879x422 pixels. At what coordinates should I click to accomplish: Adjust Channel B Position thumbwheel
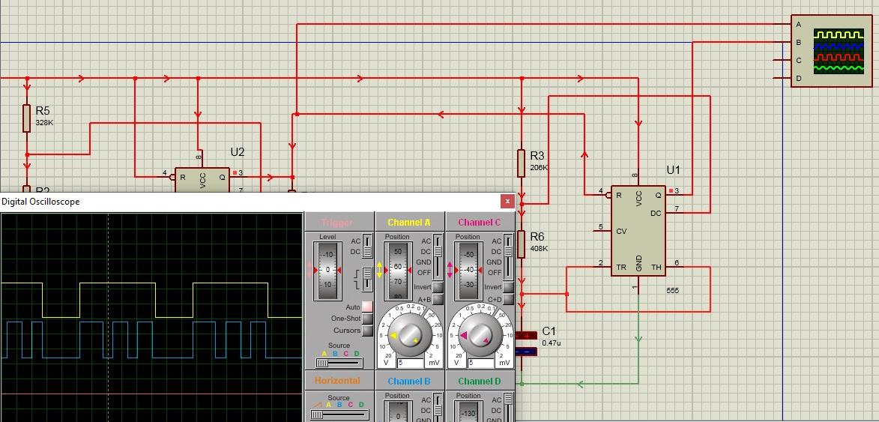point(397,411)
